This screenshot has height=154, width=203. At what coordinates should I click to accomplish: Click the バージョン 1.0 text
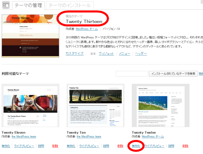pos(111,29)
